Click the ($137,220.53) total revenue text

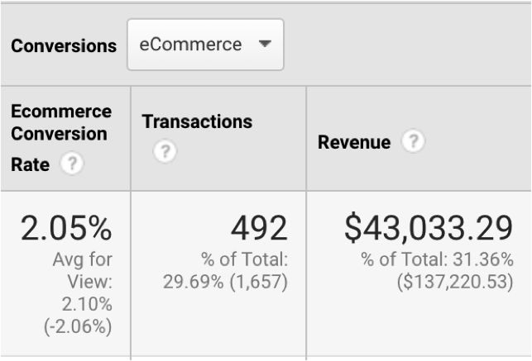tap(455, 282)
